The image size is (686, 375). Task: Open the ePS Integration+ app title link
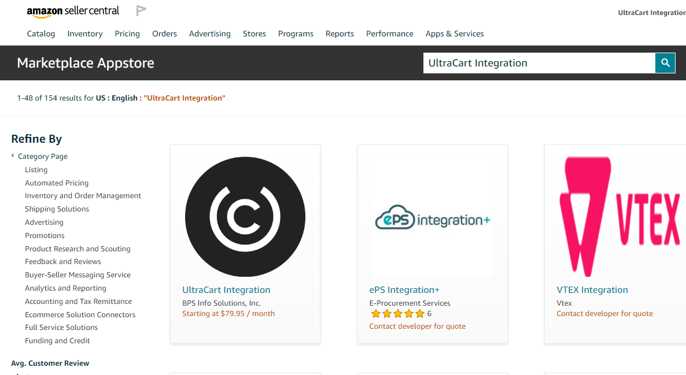404,290
